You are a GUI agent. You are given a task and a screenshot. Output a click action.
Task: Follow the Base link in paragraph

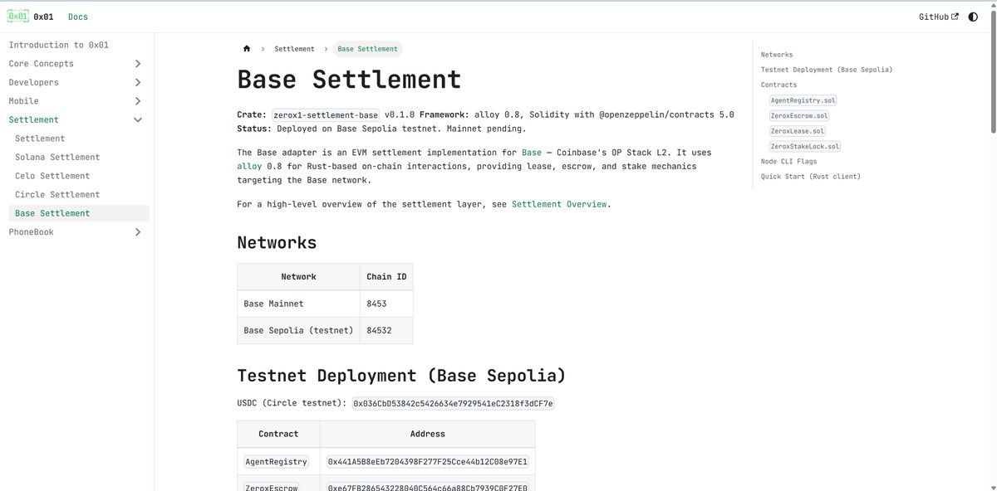click(531, 153)
